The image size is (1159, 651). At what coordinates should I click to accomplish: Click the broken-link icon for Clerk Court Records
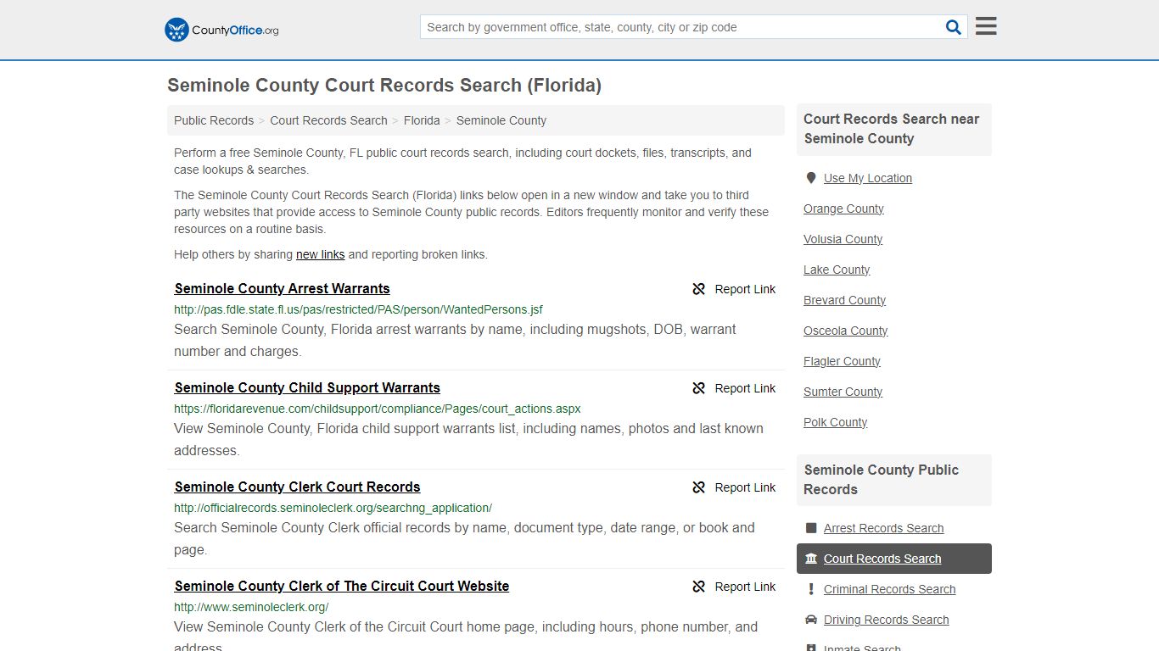(699, 487)
